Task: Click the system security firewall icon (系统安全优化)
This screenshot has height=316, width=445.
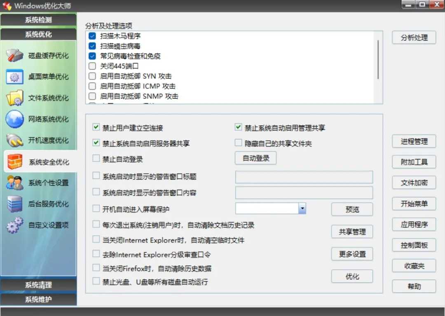Action: click(x=15, y=162)
